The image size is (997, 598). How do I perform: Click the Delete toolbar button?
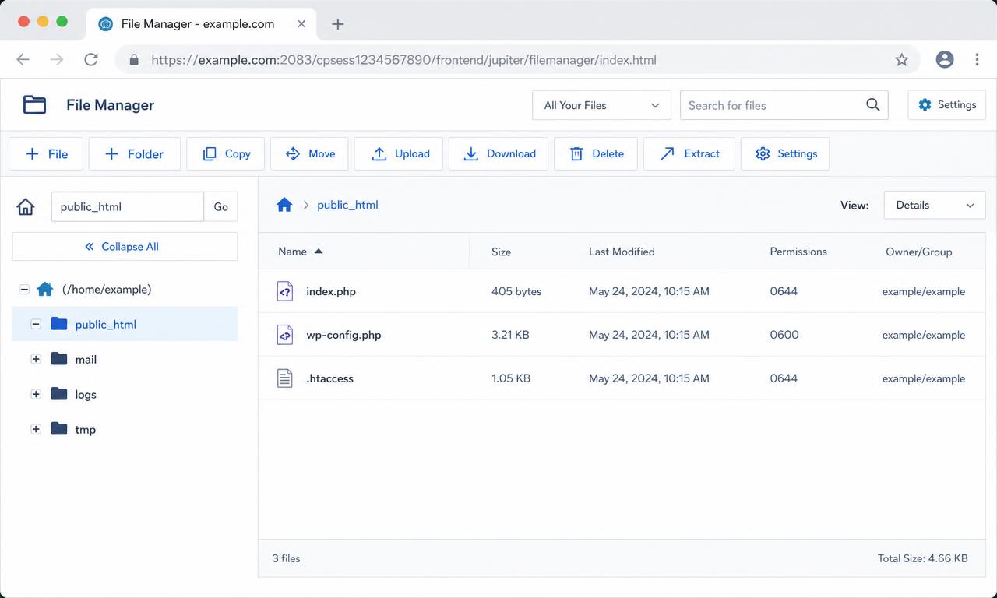click(596, 154)
